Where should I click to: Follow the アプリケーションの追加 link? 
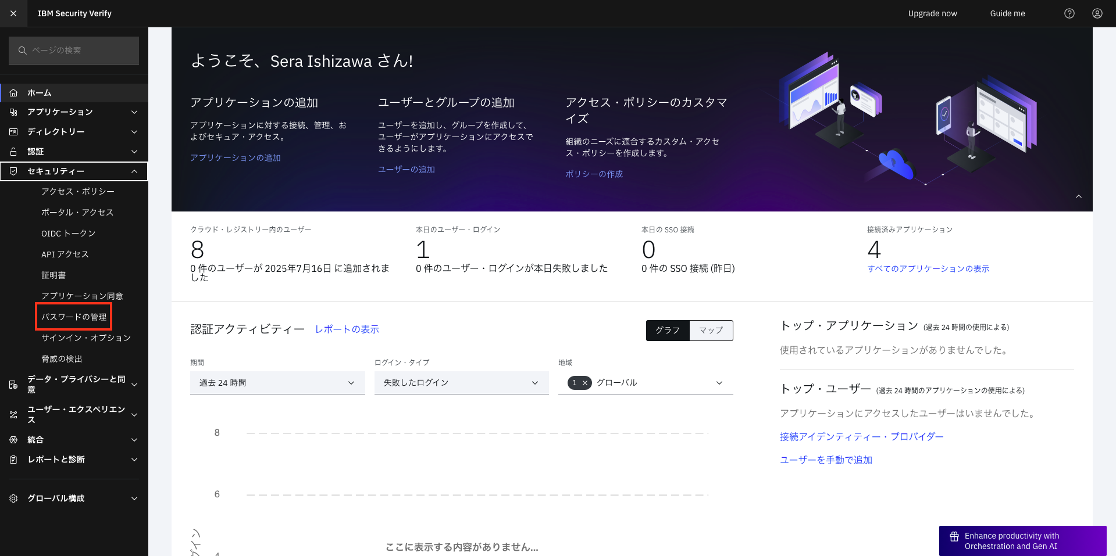click(x=236, y=158)
